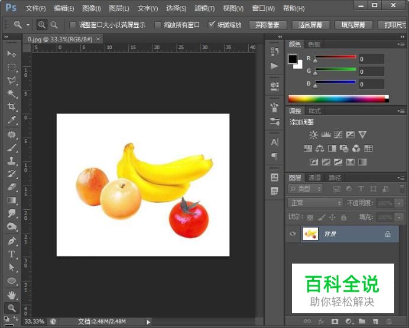Click the 适合屏幕 button
The image size is (409, 328).
point(310,25)
